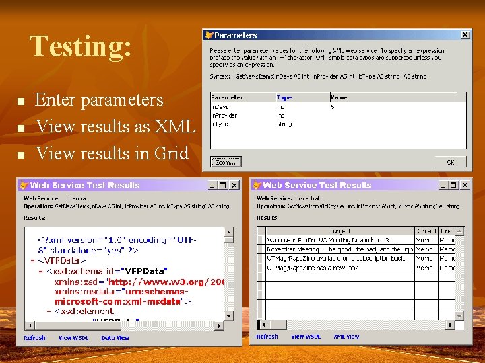Confirm the Parameters dialog with OK
This screenshot has width=485, height=363.
pos(451,162)
